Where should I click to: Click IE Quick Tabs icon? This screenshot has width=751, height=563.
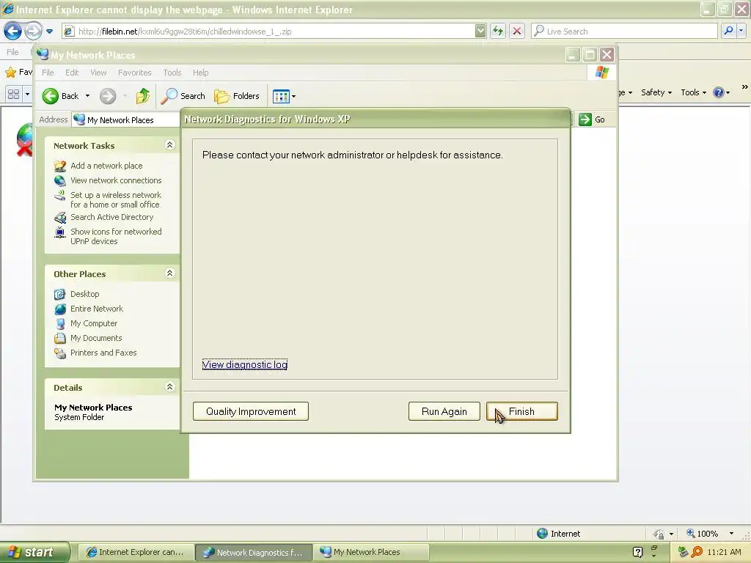[x=13, y=94]
